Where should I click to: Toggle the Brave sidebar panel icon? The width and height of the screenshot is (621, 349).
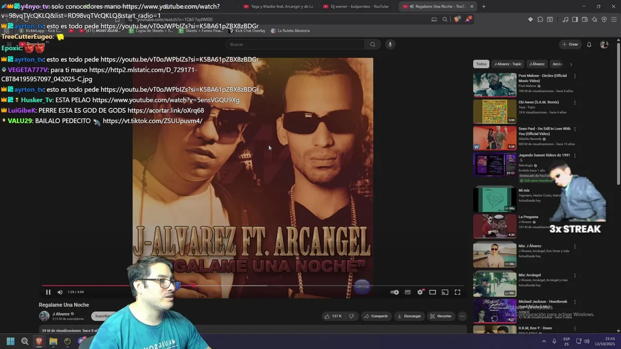[575, 19]
